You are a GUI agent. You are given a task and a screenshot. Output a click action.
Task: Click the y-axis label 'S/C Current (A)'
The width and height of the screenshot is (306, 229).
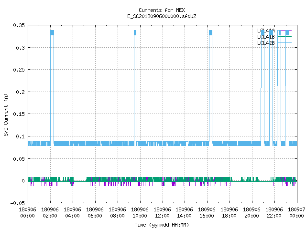(6, 115)
